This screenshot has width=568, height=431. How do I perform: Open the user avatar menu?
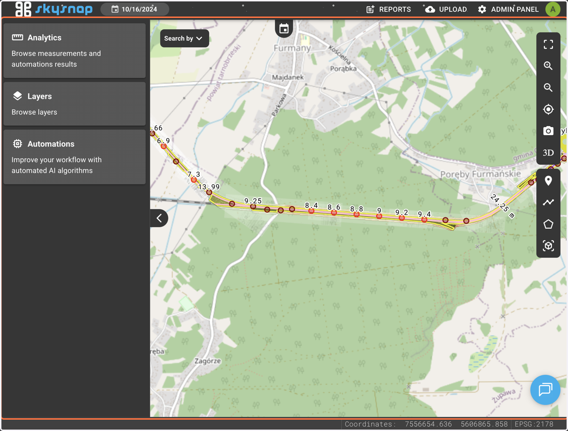coord(553,9)
